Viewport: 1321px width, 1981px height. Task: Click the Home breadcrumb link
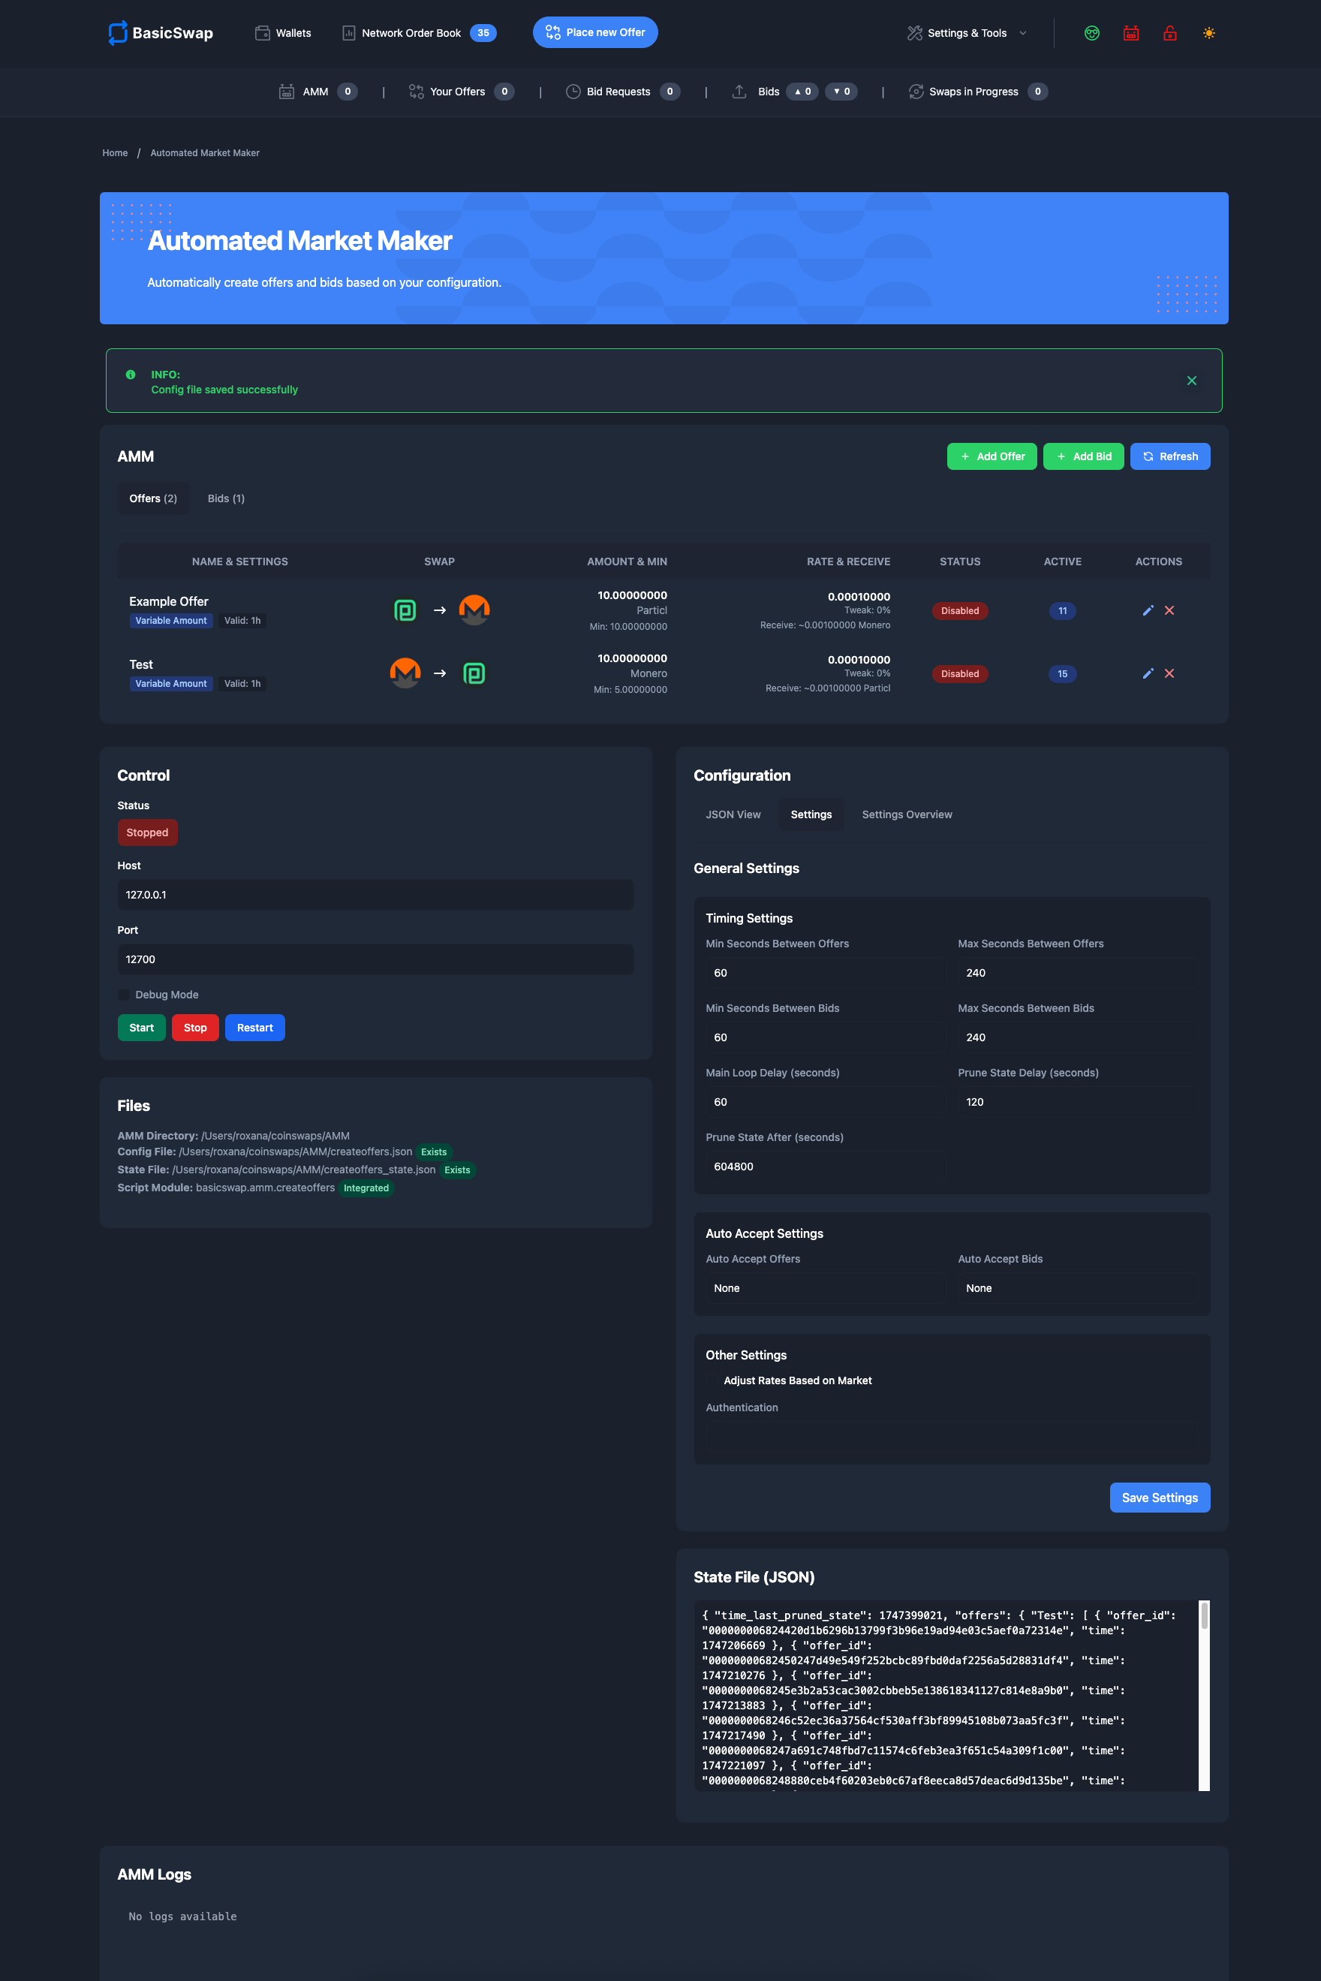(x=115, y=153)
